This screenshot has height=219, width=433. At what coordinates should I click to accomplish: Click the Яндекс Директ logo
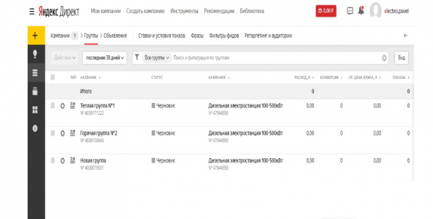(59, 11)
